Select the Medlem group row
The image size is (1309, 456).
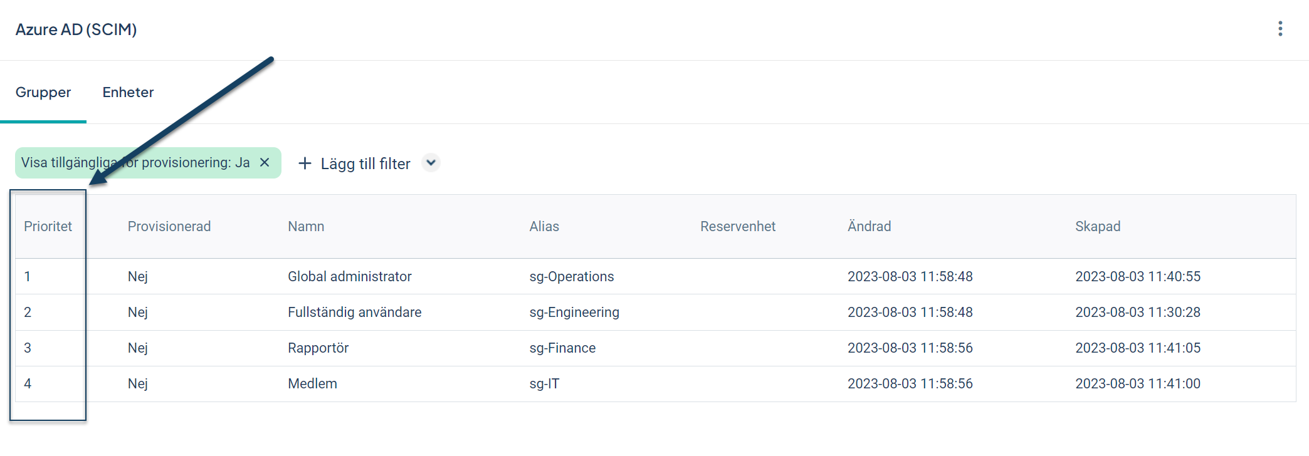pos(655,383)
